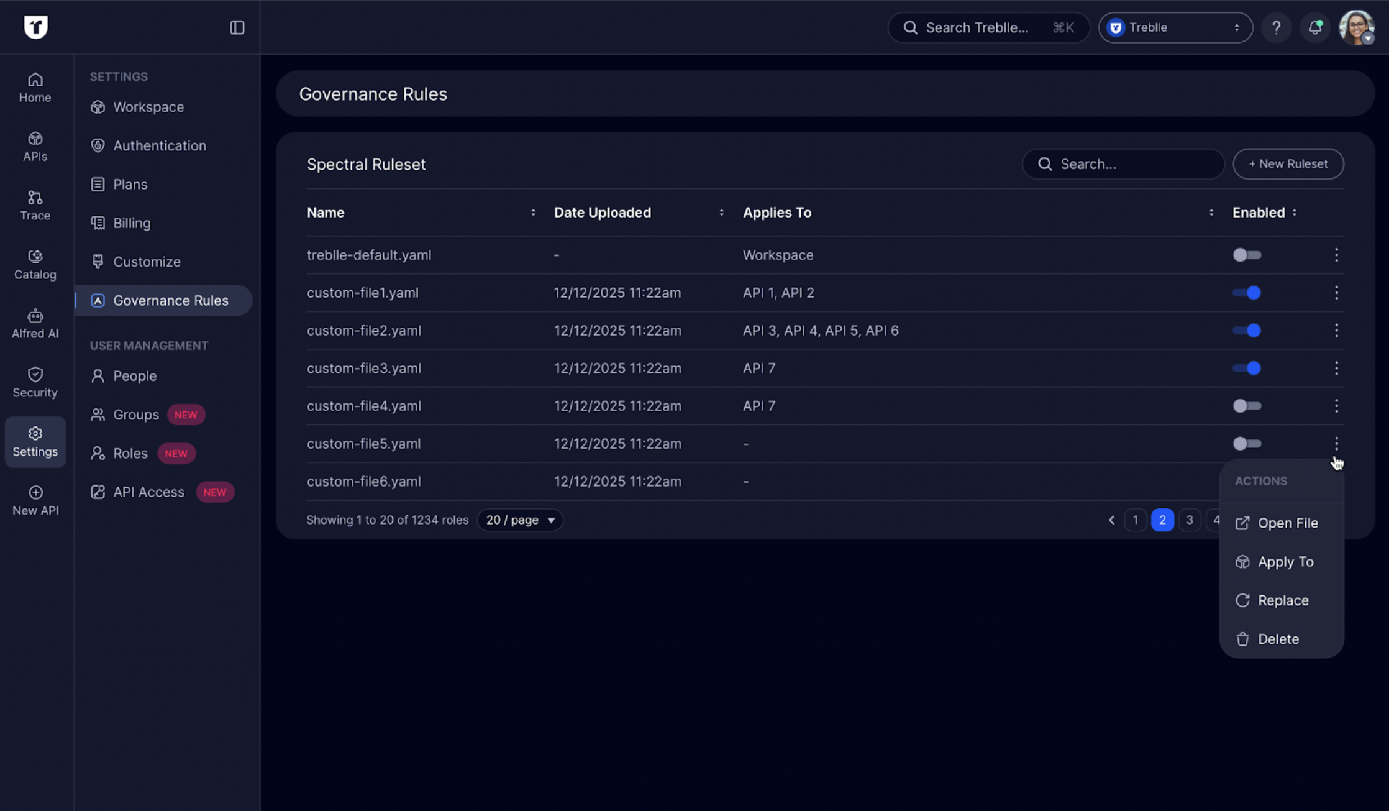Open Security from the left rail
This screenshot has width=1389, height=811.
pyautogui.click(x=35, y=382)
